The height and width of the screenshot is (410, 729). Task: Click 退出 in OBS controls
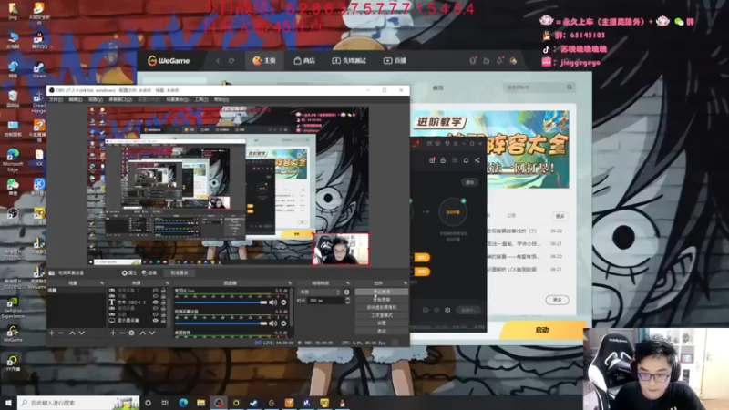coord(382,331)
